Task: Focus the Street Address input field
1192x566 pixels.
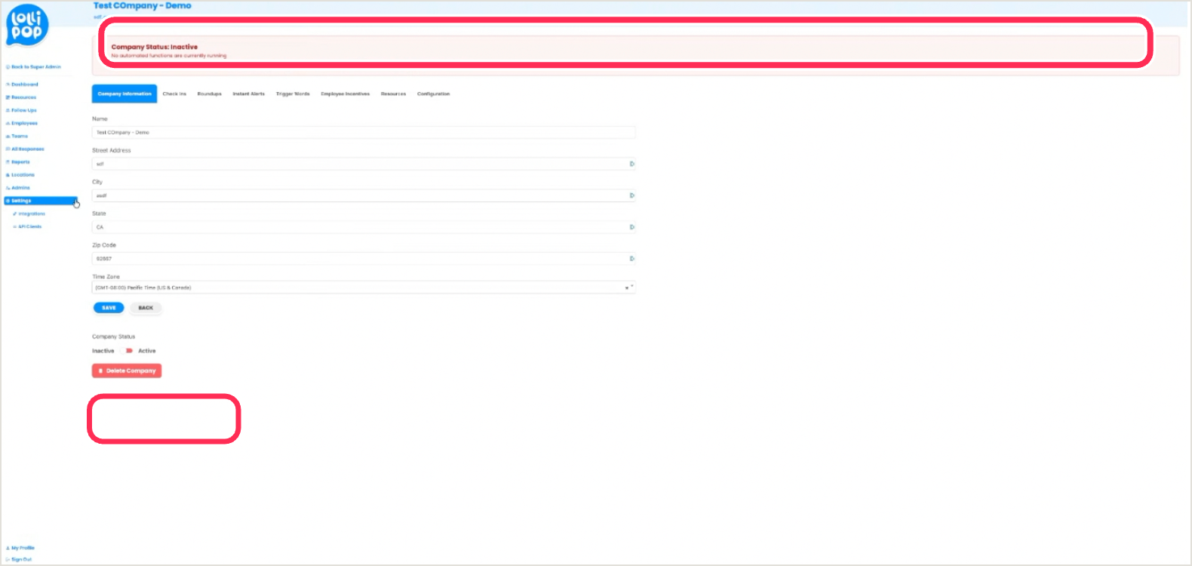Action: click(x=364, y=164)
